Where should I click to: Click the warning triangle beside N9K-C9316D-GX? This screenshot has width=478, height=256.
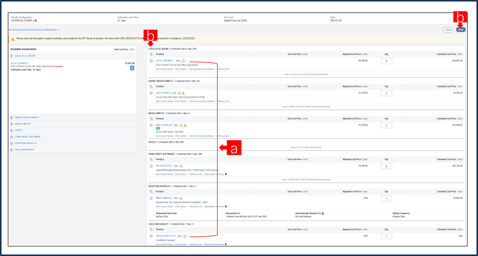point(185,125)
